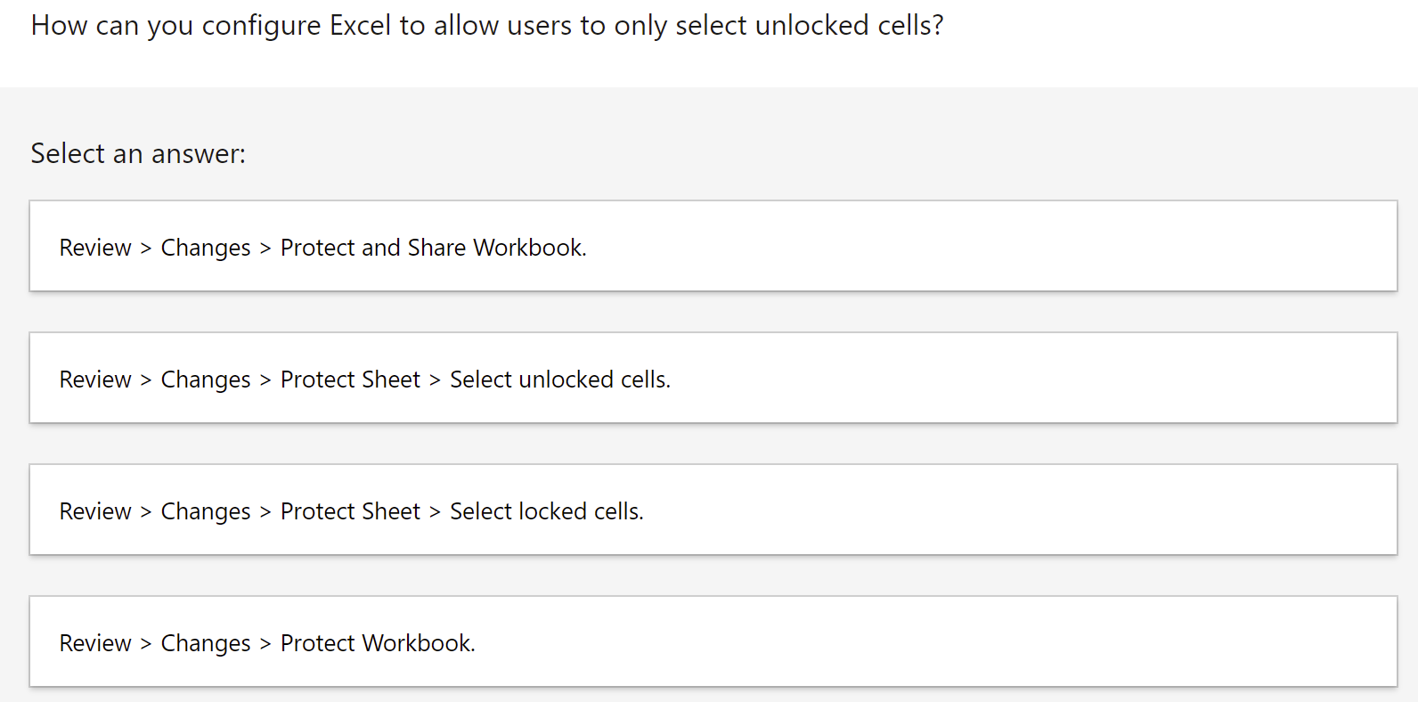Click the "Select an answer:" label

138,153
